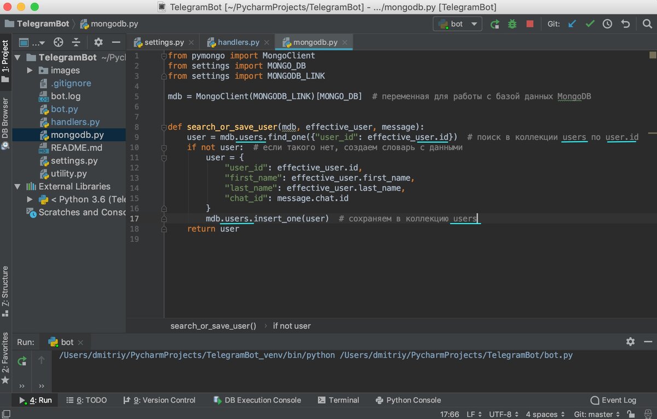Open Project panel settings gear

[99, 42]
